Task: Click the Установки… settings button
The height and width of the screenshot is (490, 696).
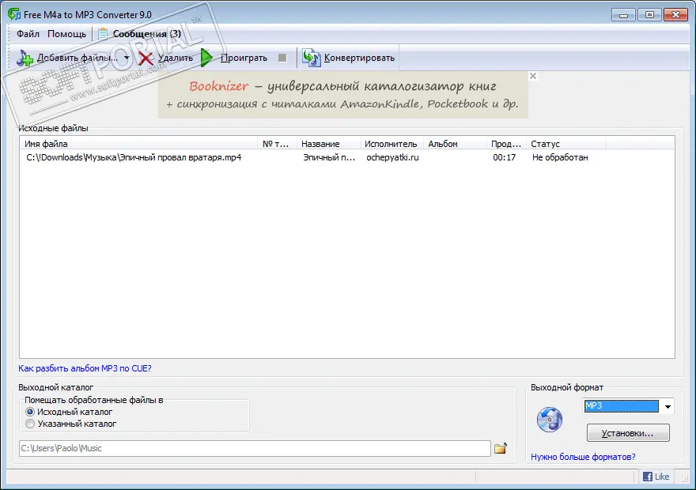Action: (x=628, y=433)
